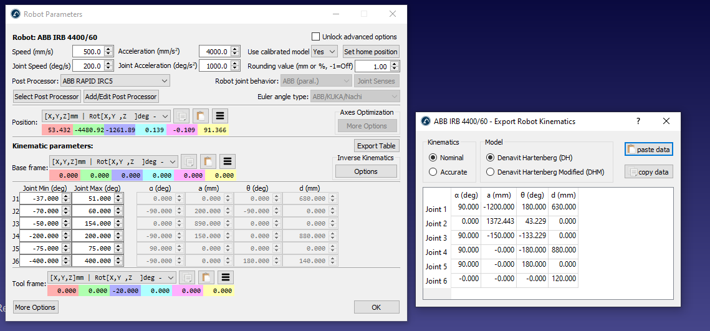The height and width of the screenshot is (331, 710).
Task: Expand the Use calibrated model dropdown
Action: (x=324, y=52)
